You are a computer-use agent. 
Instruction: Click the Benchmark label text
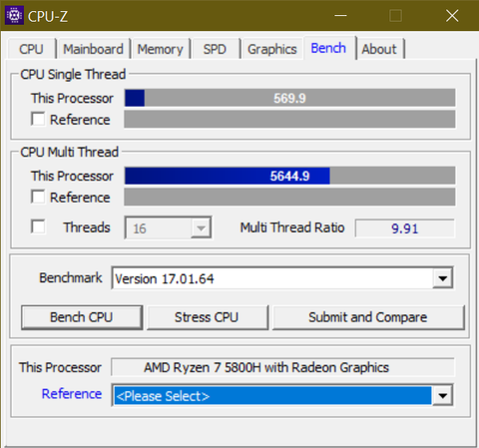pos(71,277)
